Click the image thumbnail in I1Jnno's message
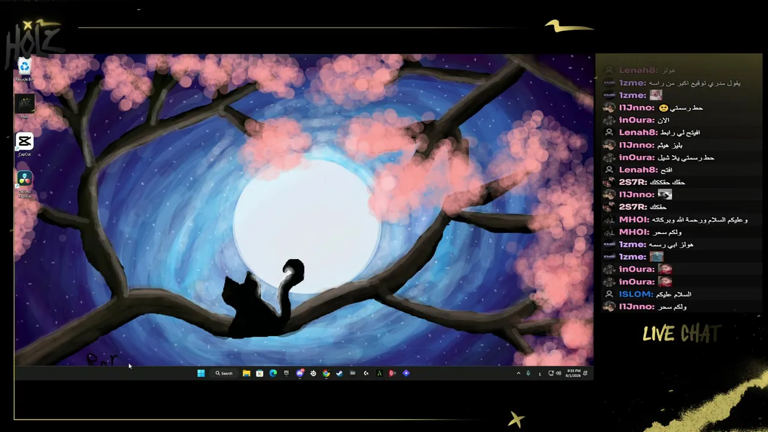This screenshot has height=432, width=768. tap(664, 194)
